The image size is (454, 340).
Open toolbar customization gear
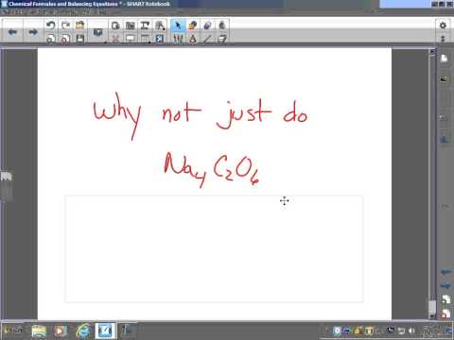point(443,25)
